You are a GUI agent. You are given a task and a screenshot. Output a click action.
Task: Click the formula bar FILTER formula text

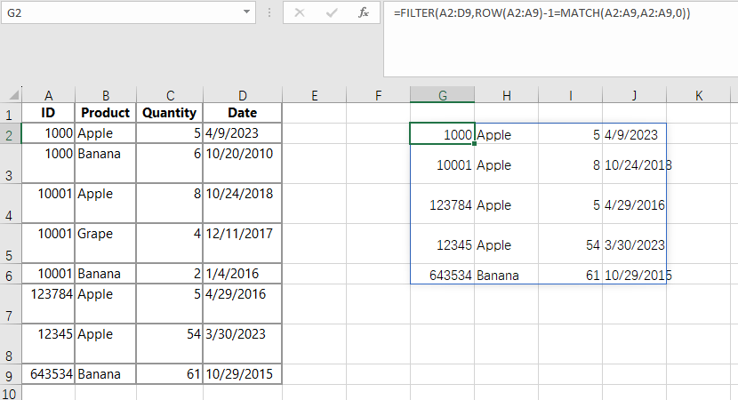coord(541,12)
